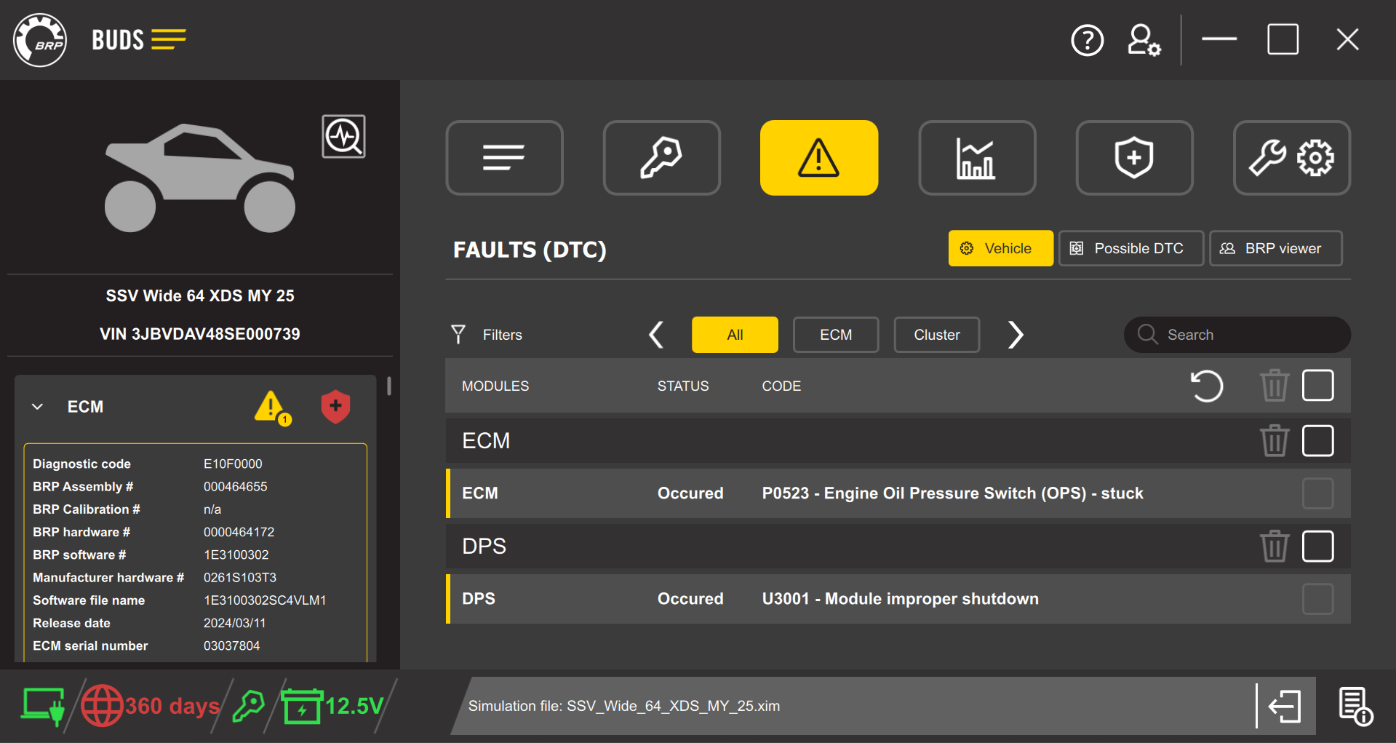Check the select-all checkbox in the header row

pos(1317,386)
